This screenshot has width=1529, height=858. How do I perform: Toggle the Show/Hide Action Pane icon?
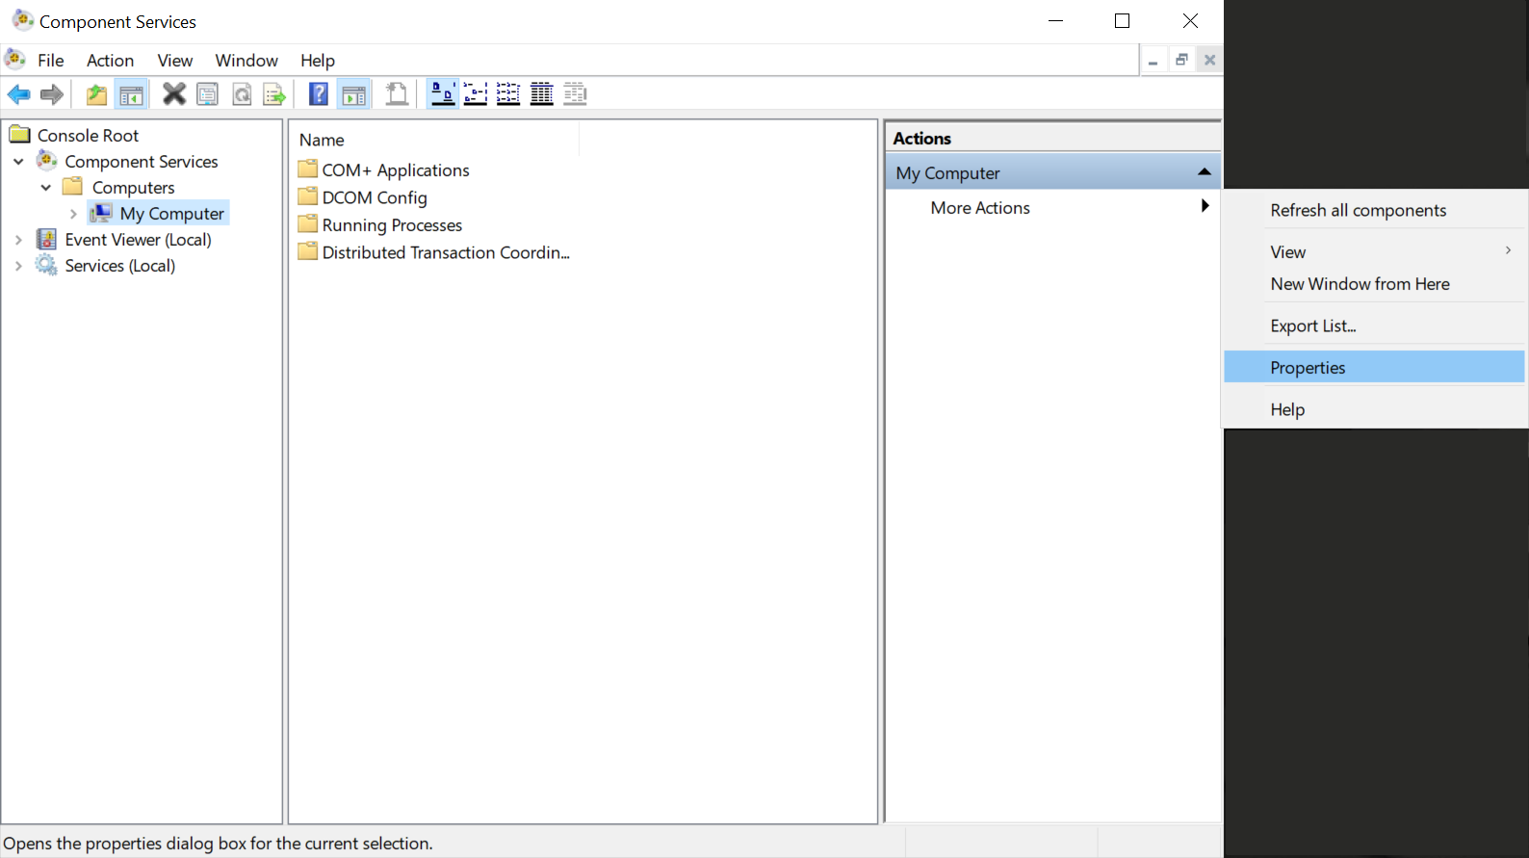click(353, 94)
